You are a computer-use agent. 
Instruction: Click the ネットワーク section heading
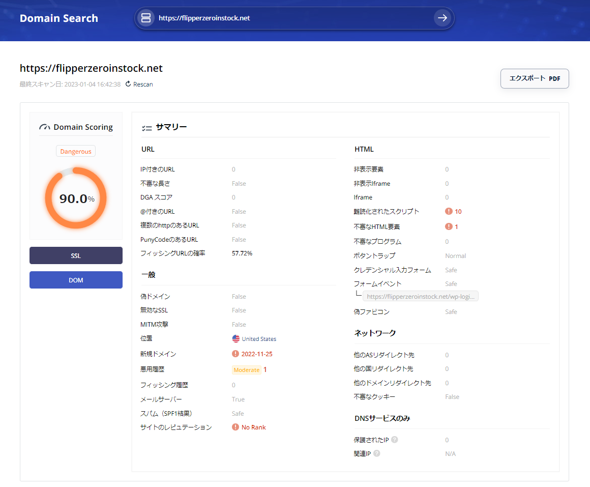pyautogui.click(x=375, y=333)
